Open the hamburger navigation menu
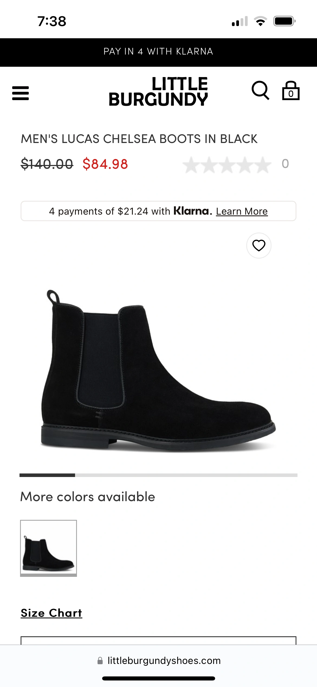 [x=20, y=93]
